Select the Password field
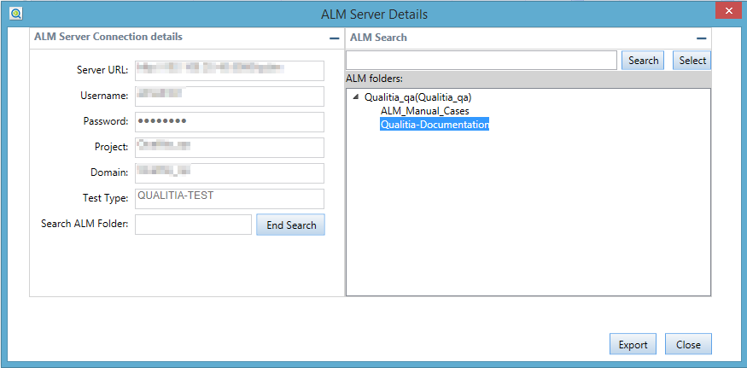 [x=230, y=121]
